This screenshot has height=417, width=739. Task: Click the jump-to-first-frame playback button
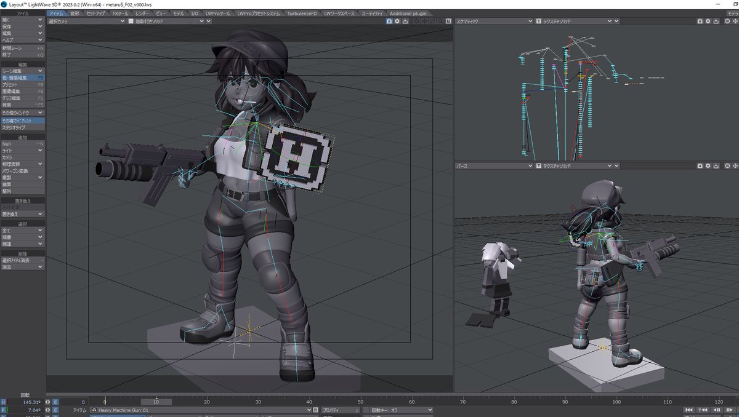(x=690, y=410)
